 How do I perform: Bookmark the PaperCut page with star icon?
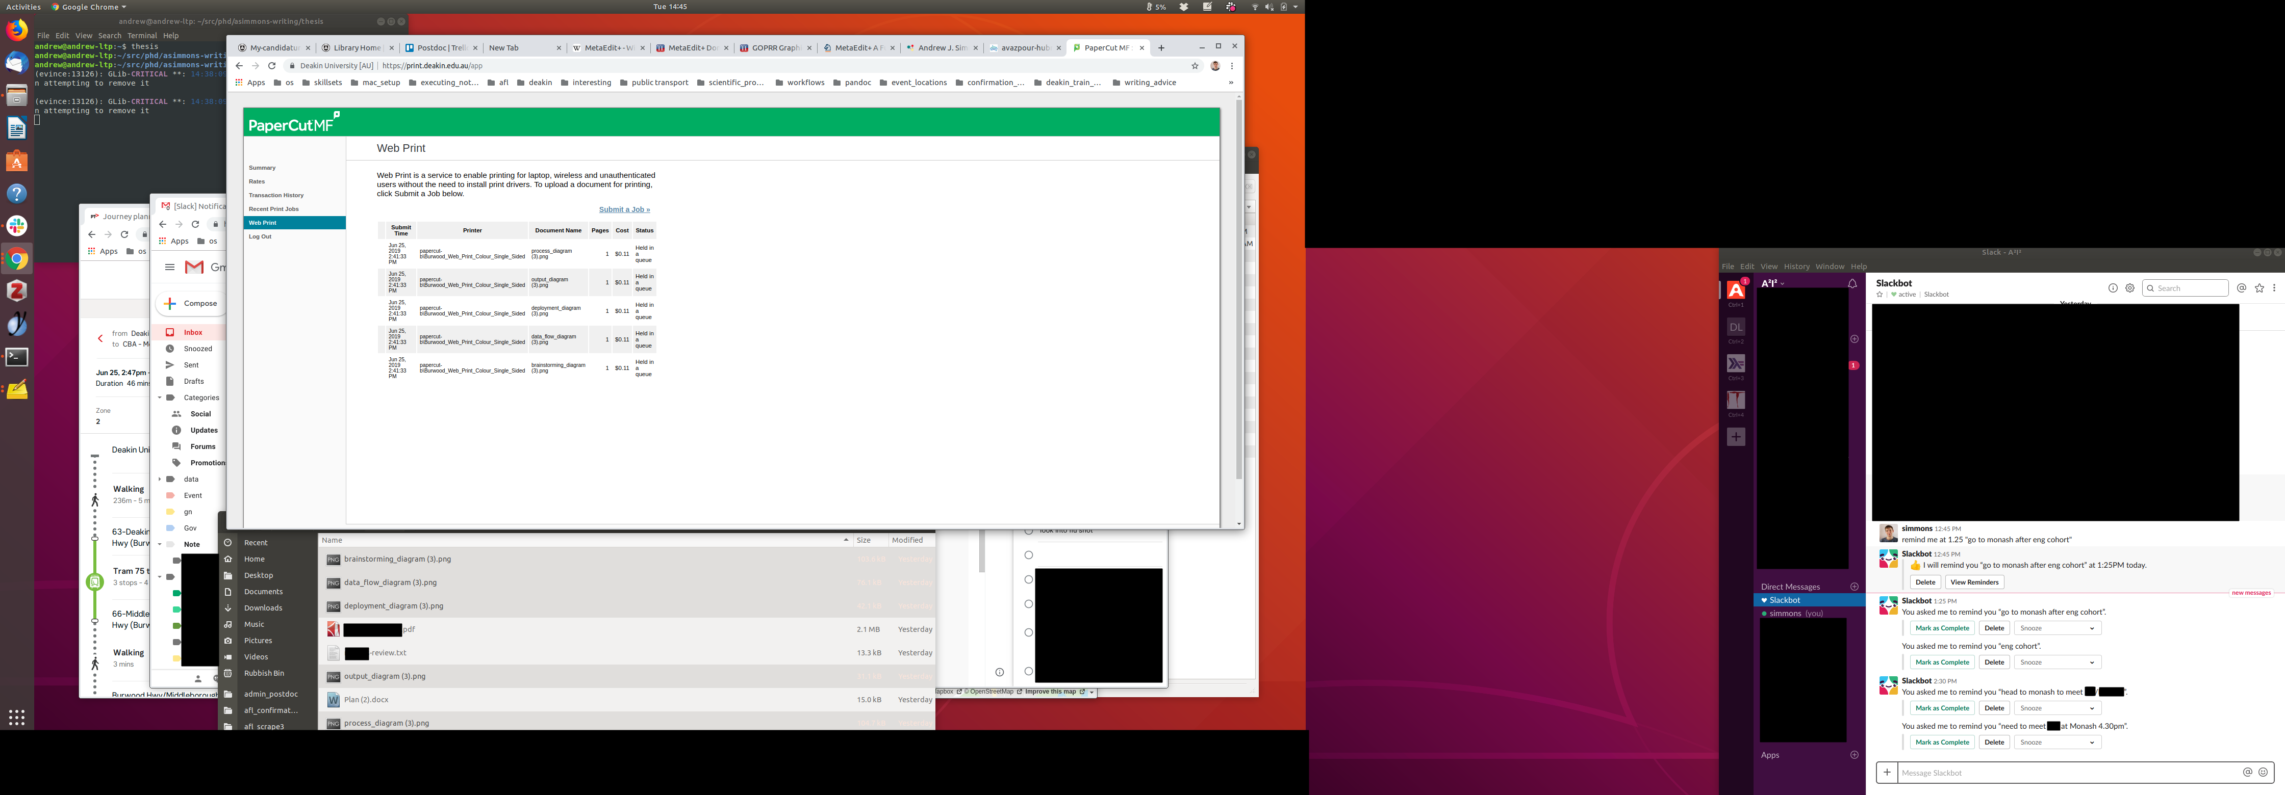point(1195,66)
